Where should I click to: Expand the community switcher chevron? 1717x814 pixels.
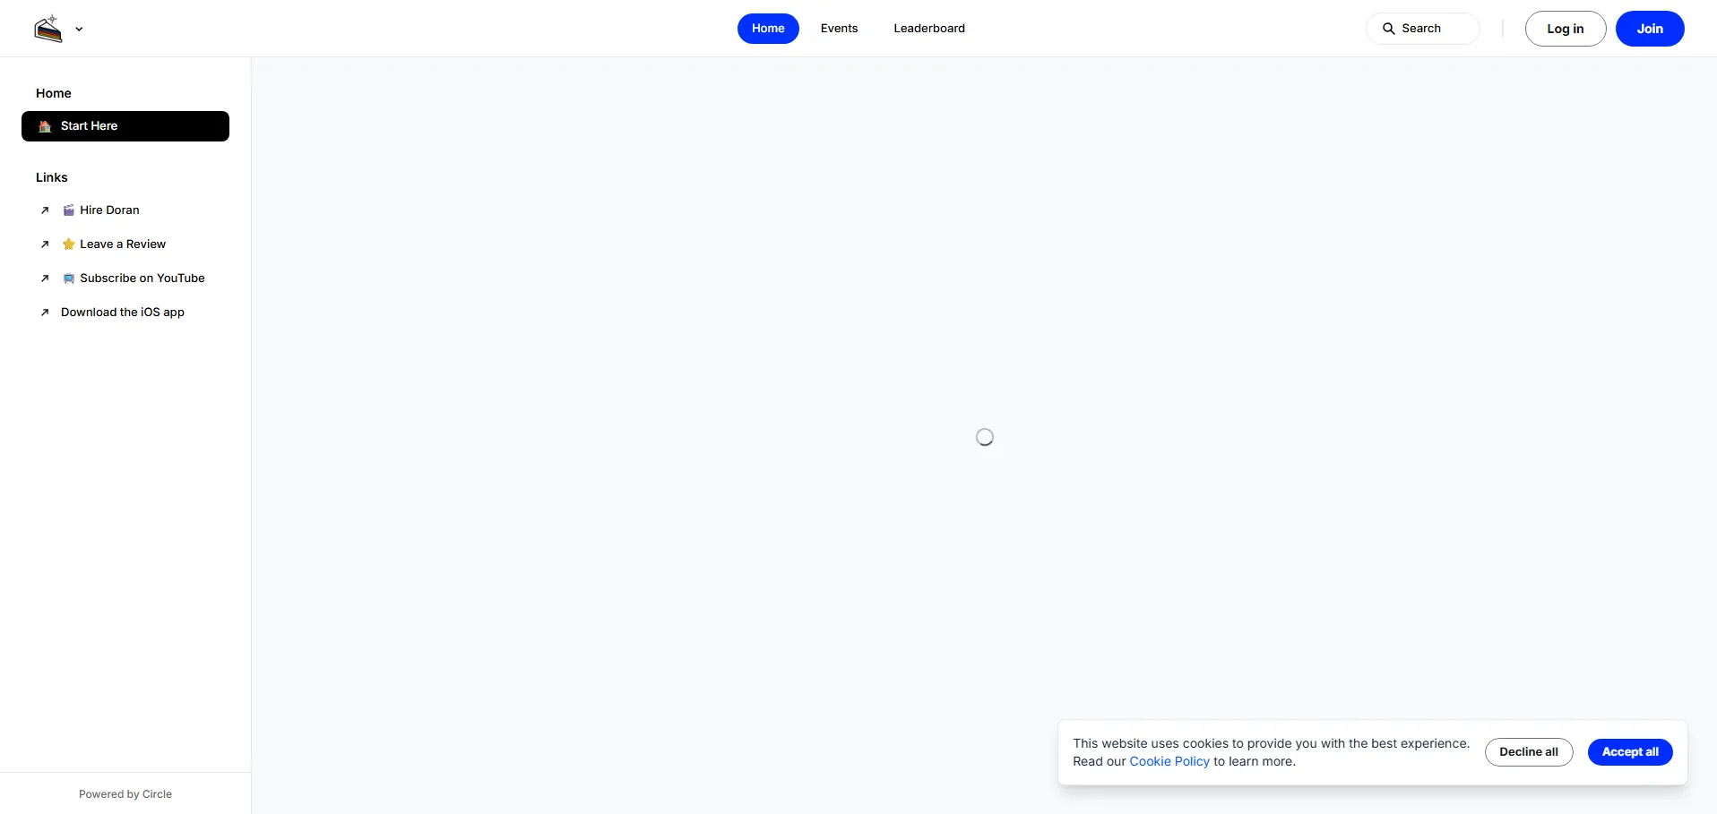click(79, 29)
